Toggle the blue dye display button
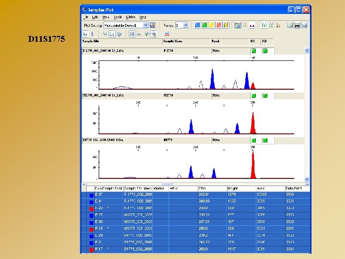The width and height of the screenshot is (345, 259). point(197,25)
